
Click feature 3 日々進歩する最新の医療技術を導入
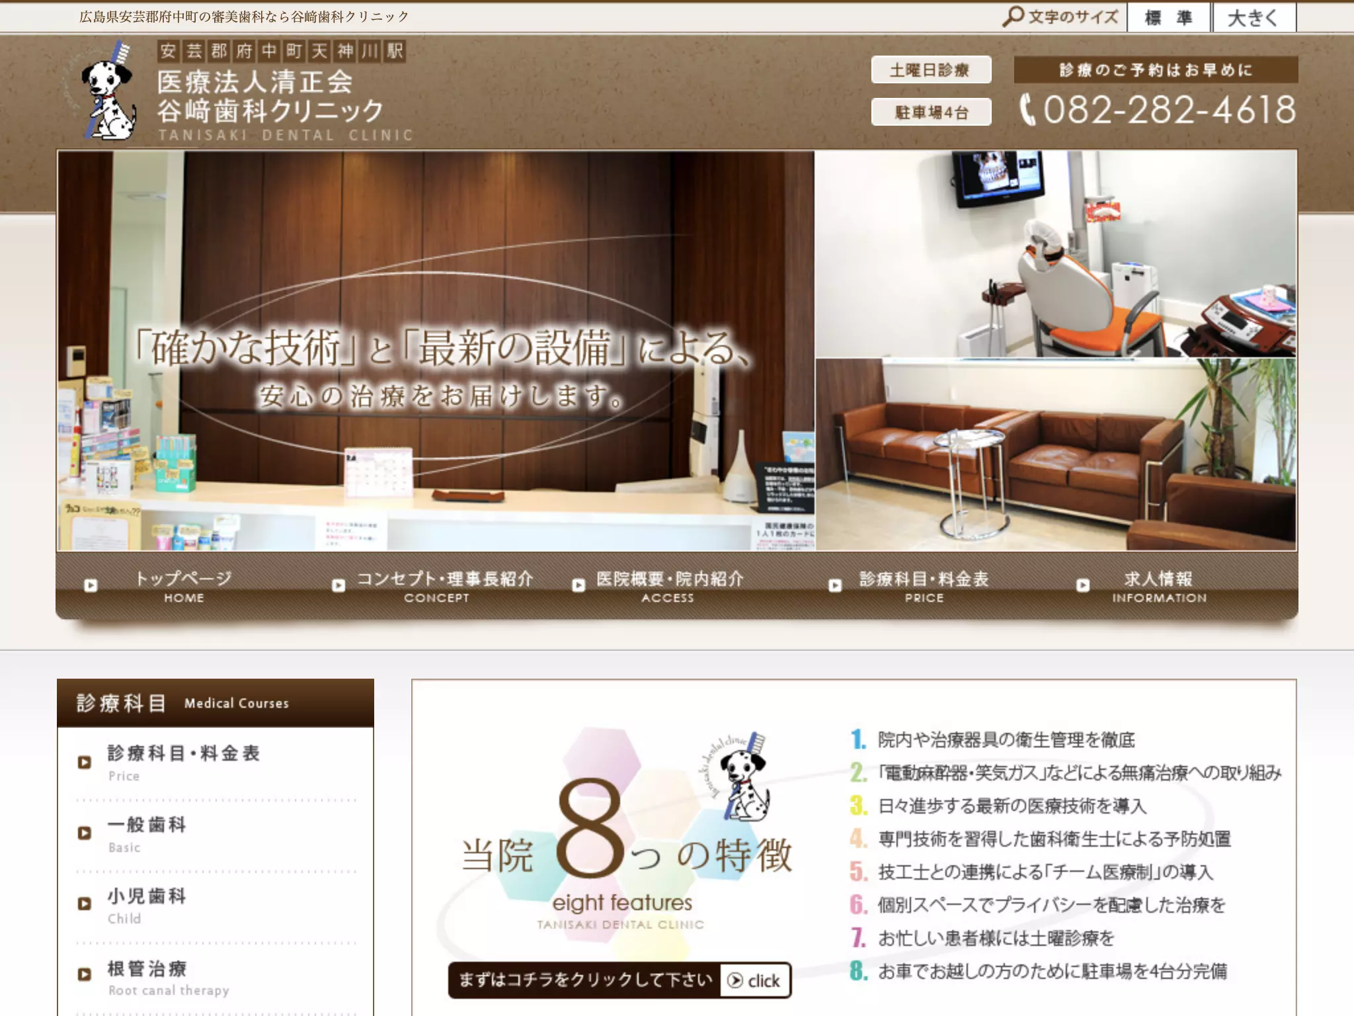pos(998,806)
